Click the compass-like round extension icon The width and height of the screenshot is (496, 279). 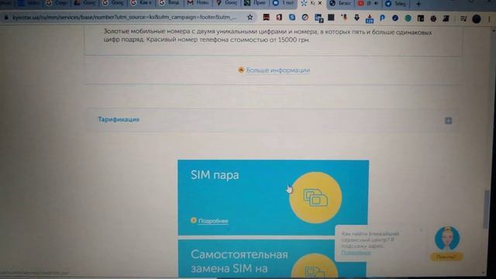pyautogui.click(x=305, y=18)
